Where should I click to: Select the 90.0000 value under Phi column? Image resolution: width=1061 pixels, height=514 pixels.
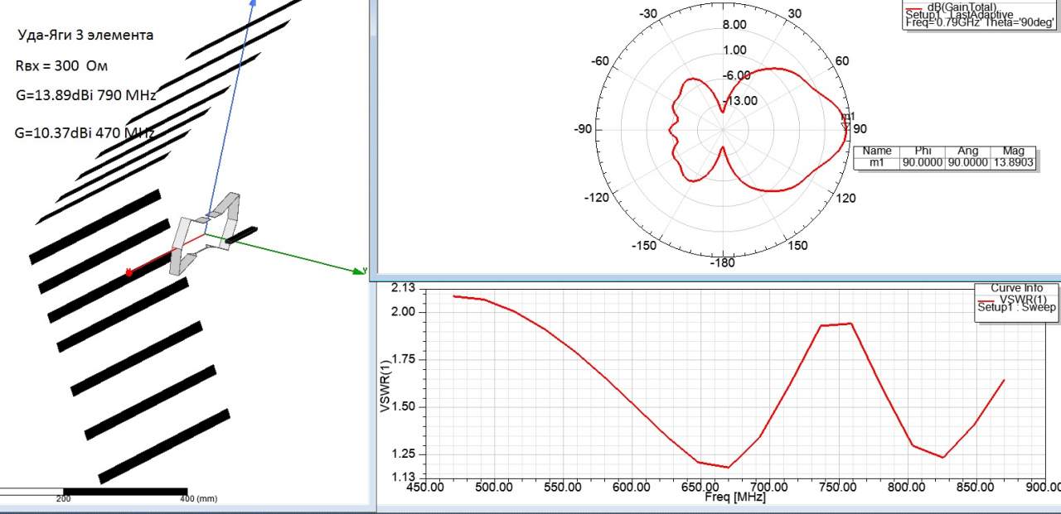(922, 163)
